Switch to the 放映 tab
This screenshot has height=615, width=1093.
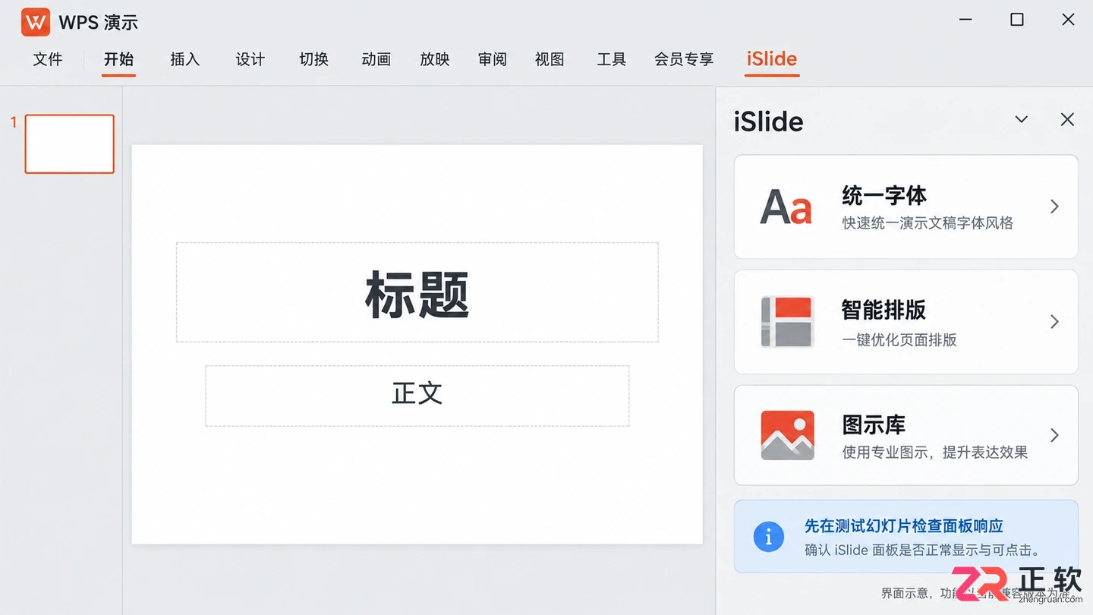tap(435, 59)
